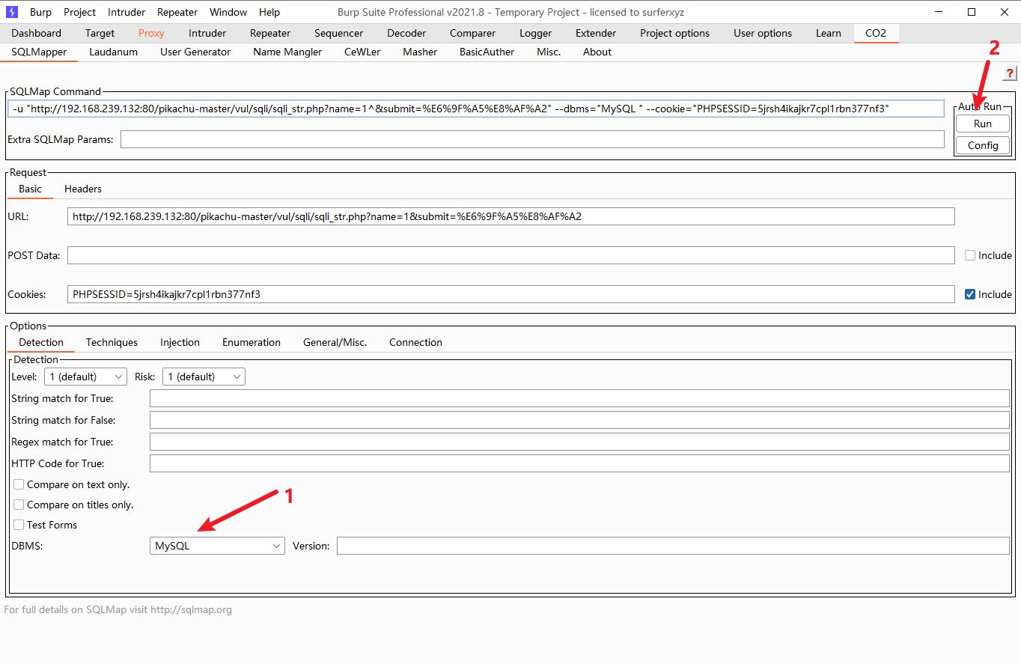Uncheck the Cookies Include checkbox

point(970,294)
